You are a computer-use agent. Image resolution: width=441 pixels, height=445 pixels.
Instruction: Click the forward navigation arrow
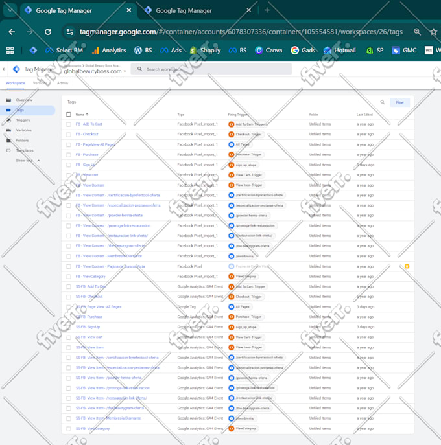click(30, 32)
